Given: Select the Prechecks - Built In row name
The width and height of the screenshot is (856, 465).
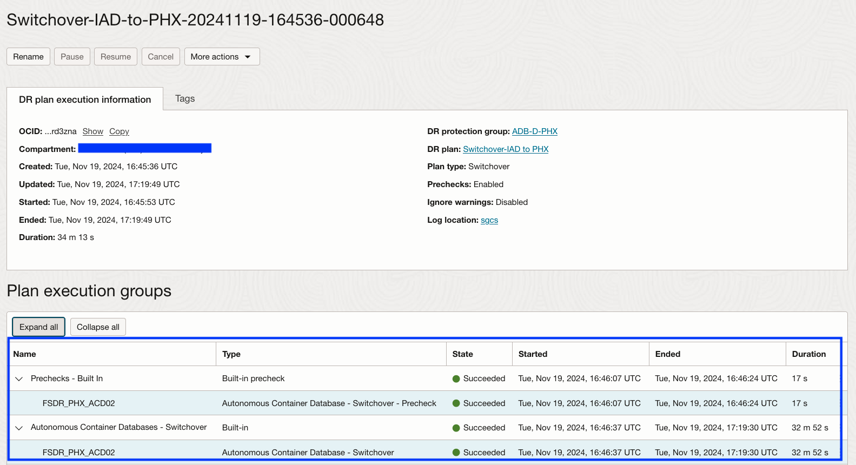Looking at the screenshot, I should pyautogui.click(x=67, y=378).
